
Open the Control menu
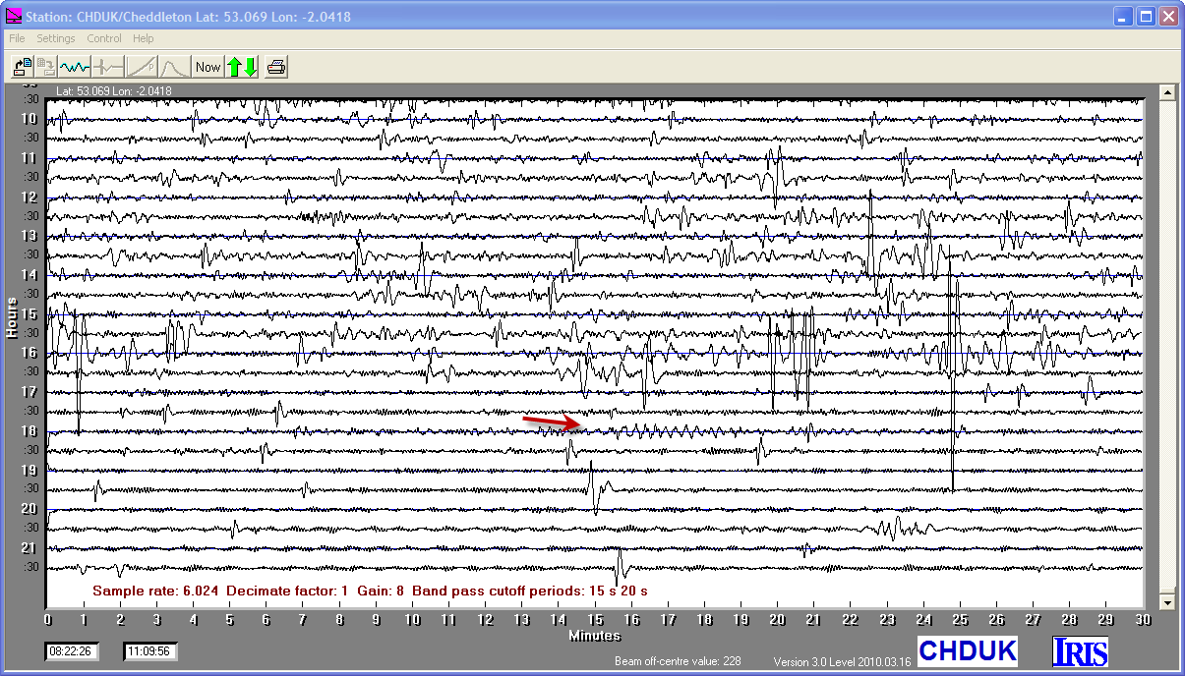coord(104,38)
